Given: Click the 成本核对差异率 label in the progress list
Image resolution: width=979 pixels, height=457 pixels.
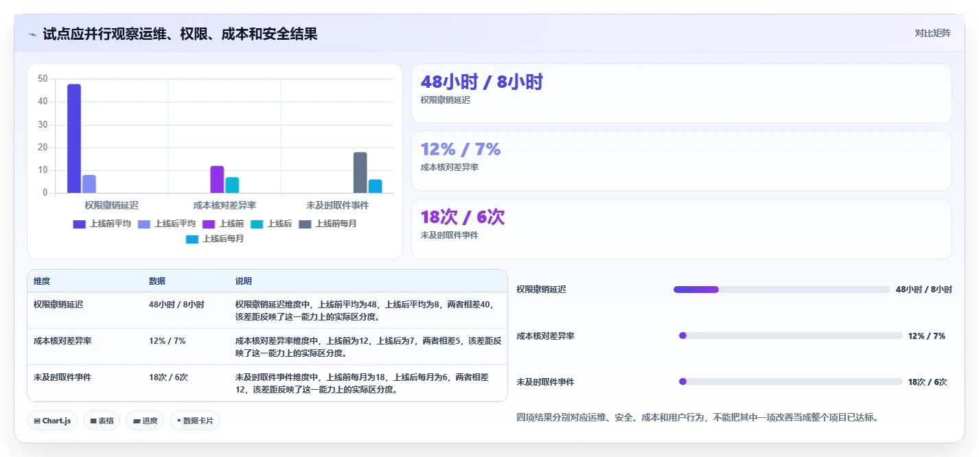Looking at the screenshot, I should (x=546, y=336).
